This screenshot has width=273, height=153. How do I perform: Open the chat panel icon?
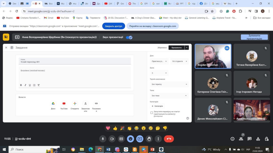[250, 139]
